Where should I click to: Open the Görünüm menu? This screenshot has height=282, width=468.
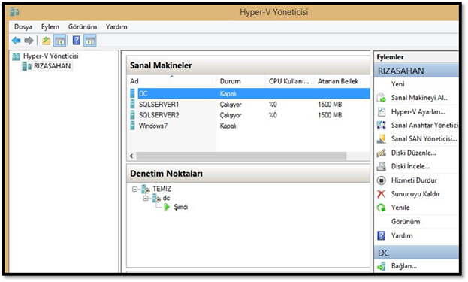point(83,26)
